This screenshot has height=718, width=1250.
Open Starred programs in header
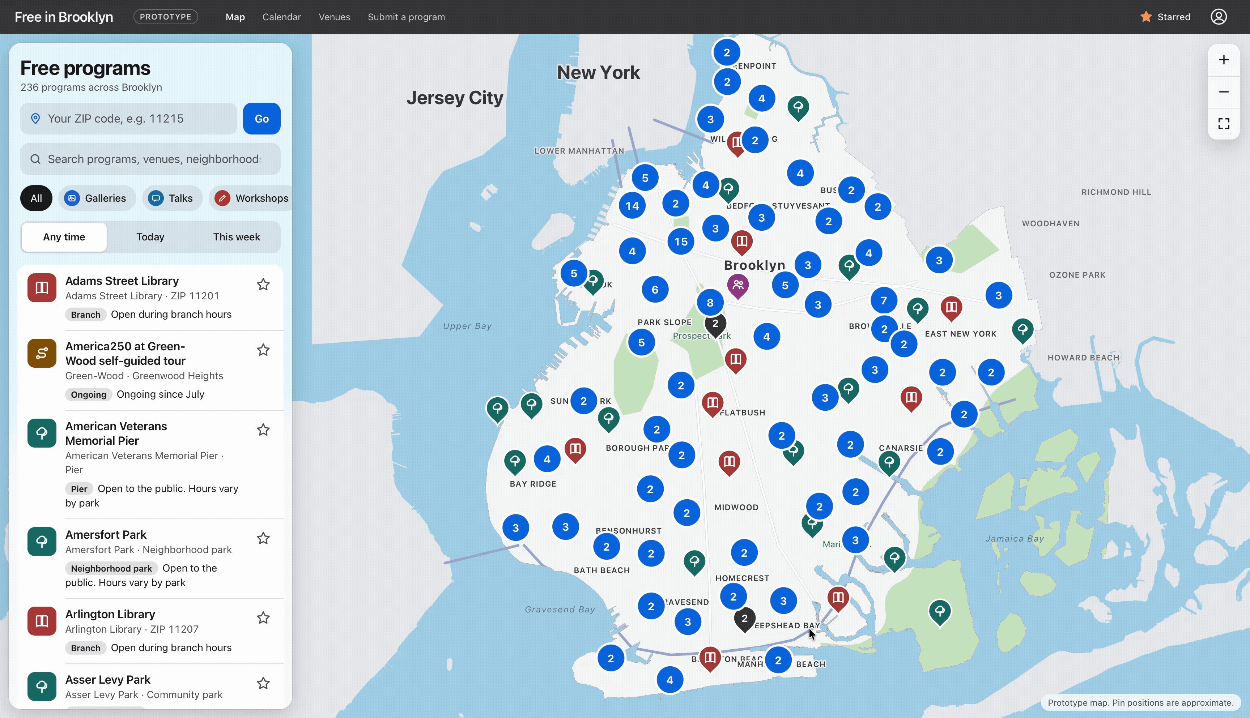1165,17
